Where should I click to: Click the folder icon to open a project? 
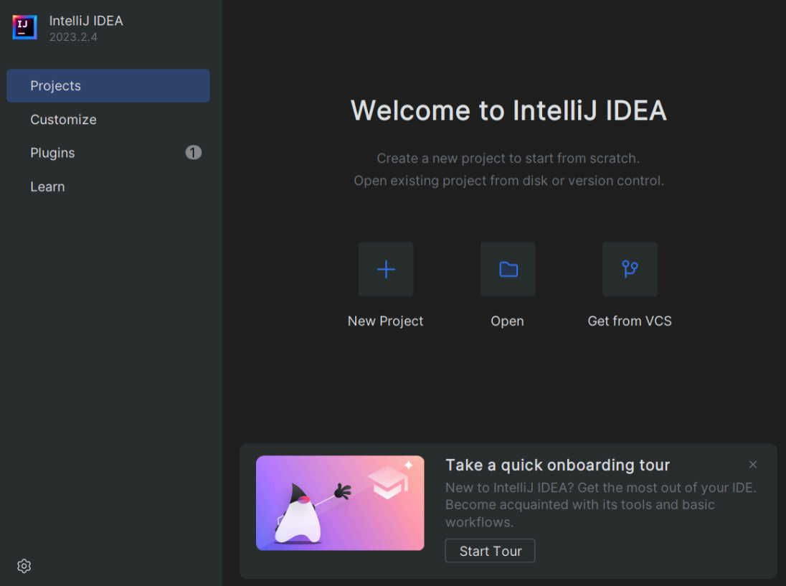point(508,269)
